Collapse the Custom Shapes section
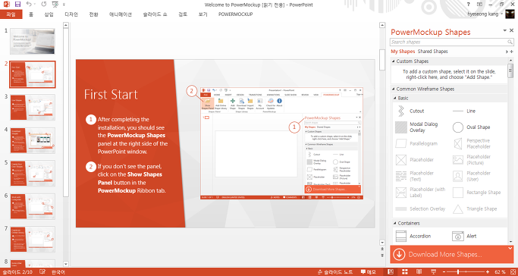Screen dimensions: 518x276 (393, 61)
